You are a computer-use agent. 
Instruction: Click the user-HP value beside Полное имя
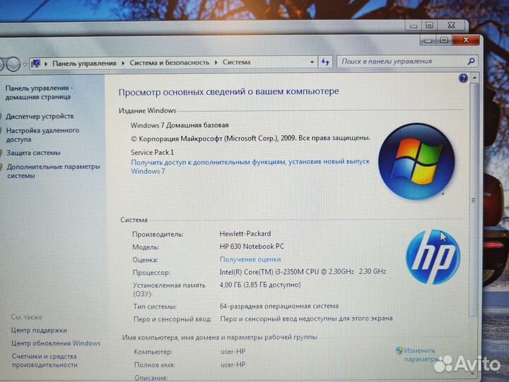tap(233, 364)
